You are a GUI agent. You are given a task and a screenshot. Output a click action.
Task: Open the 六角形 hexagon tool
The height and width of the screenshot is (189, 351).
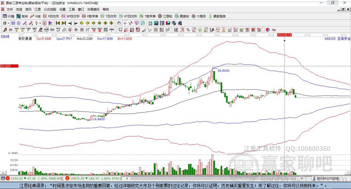199,16
